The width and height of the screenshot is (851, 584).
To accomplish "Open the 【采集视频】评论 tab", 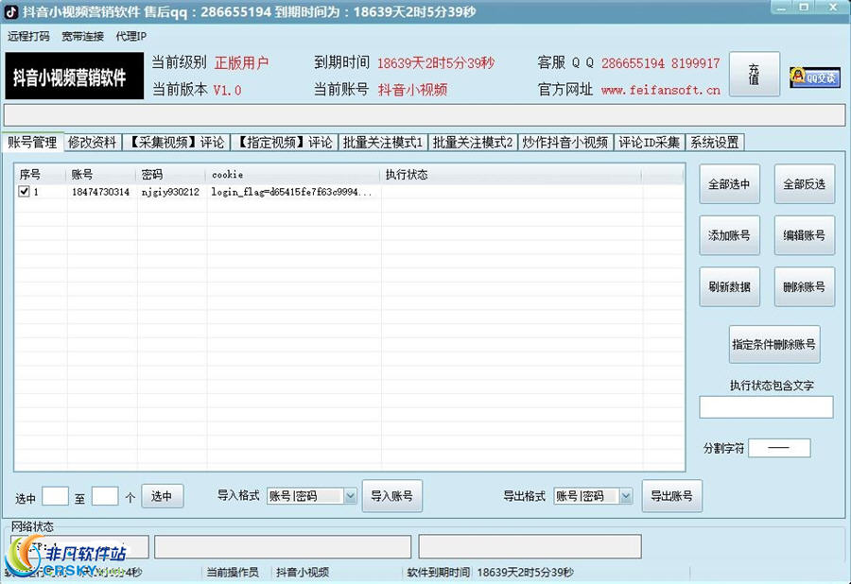I will point(177,143).
